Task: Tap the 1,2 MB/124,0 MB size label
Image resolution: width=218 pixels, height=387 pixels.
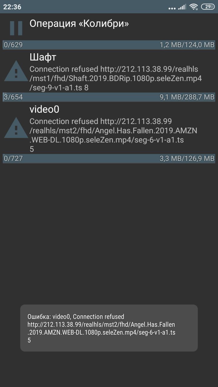Action: 187,45
